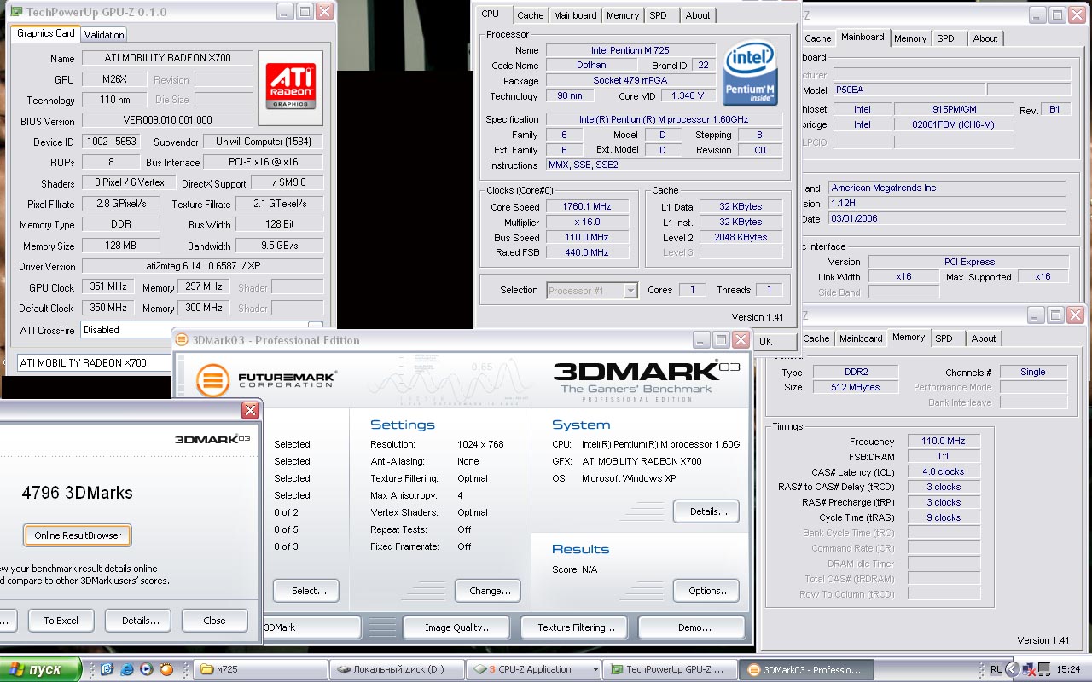Viewport: 1092px width, 682px height.
Task: Click the 3DMark03 taskbar item
Action: 806,669
